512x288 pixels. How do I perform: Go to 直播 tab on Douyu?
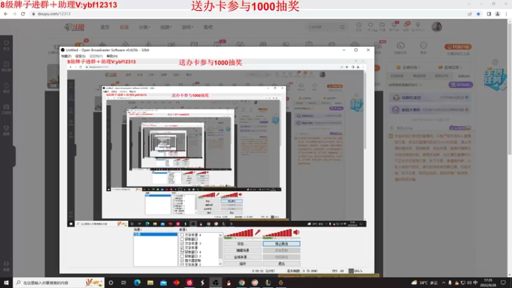tap(124, 27)
